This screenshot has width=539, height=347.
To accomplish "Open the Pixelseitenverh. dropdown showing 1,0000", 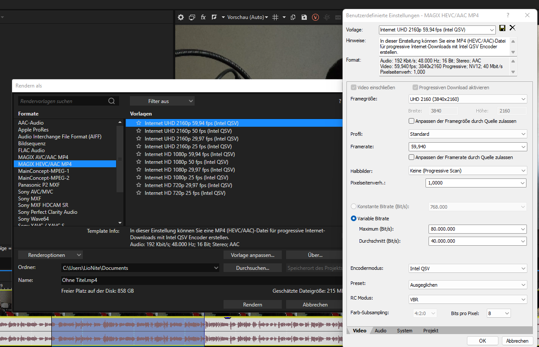I will tap(476, 183).
